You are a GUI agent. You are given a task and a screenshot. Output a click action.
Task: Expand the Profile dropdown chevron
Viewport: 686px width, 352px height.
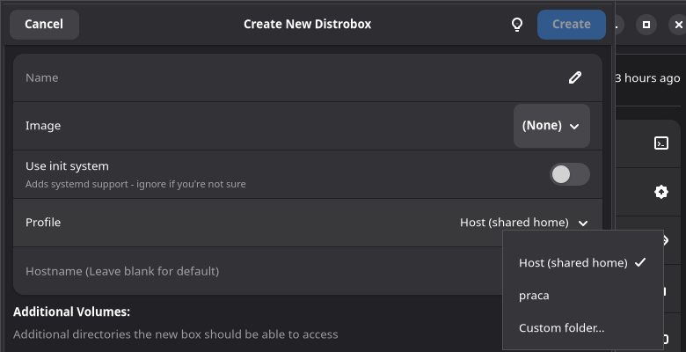[x=583, y=224]
